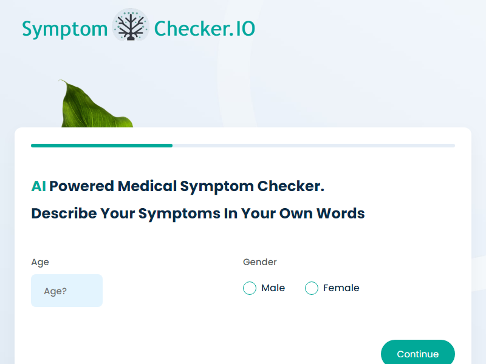The height and width of the screenshot is (364, 486).
Task: Click the unfilled gray progress bar segment
Action: 313,146
